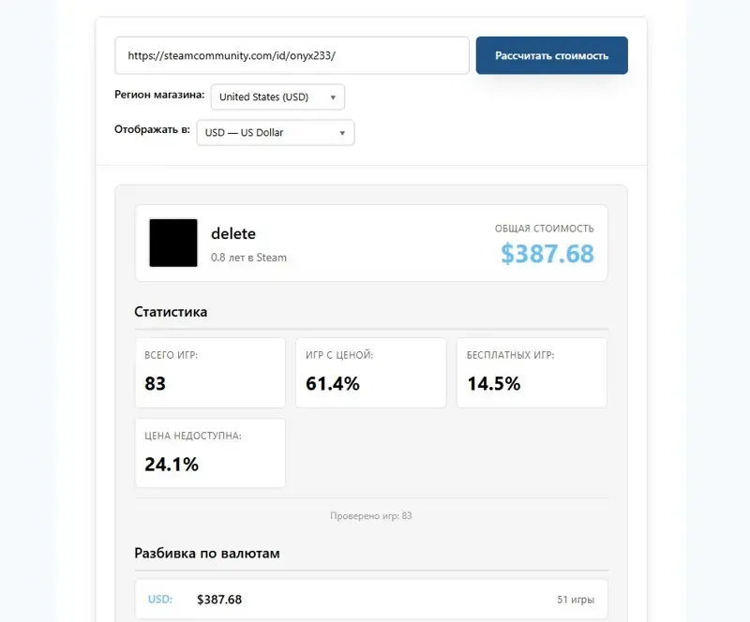Click the ОБЩАЯ СТОИМОСТЬ label

pos(545,229)
